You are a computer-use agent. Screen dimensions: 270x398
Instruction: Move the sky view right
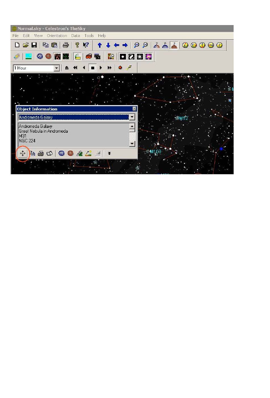(125, 45)
